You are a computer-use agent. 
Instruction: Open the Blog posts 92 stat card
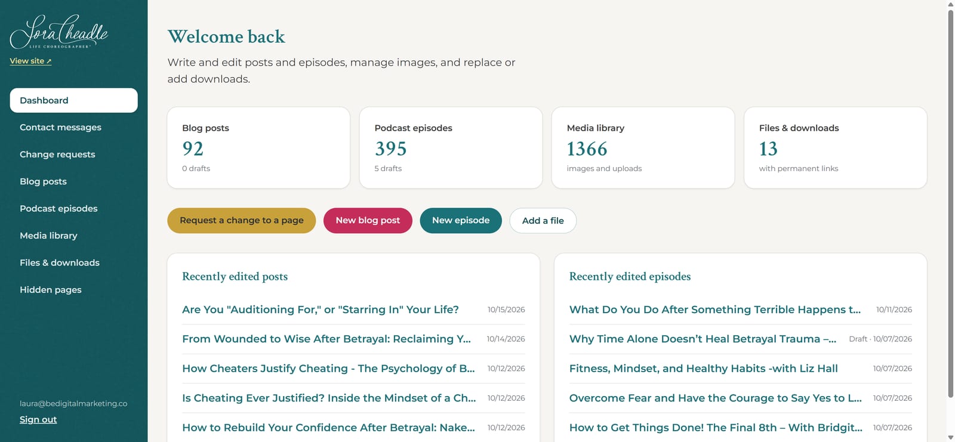pyautogui.click(x=258, y=148)
